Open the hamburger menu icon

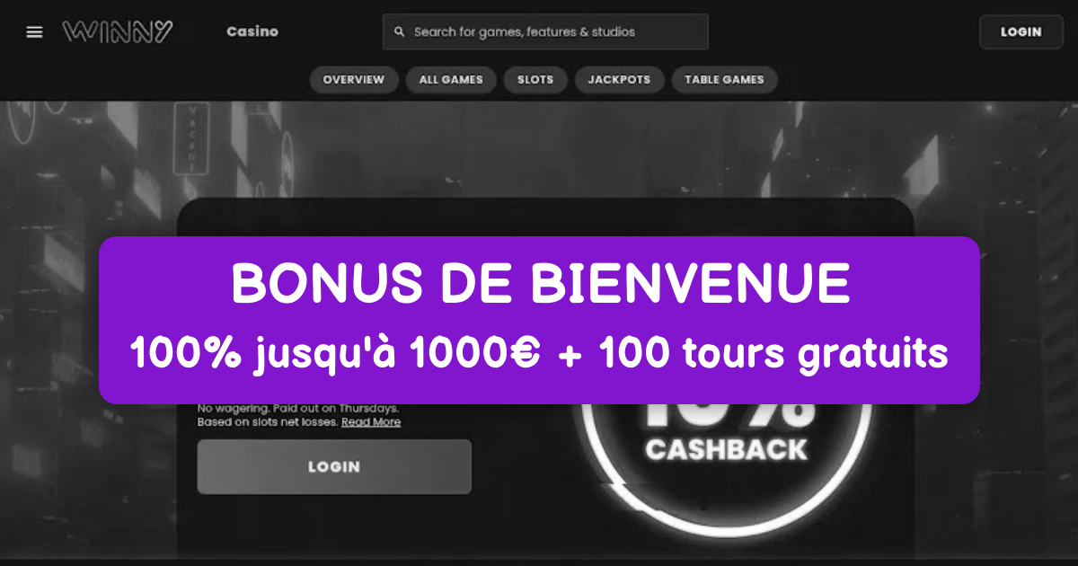[34, 31]
